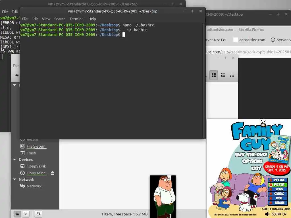Click the Family Guy DVD cover

tap(279, 149)
